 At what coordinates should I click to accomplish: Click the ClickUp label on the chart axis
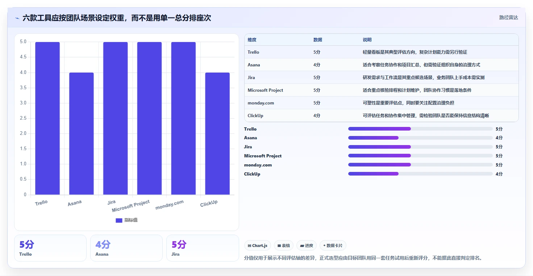(209, 203)
